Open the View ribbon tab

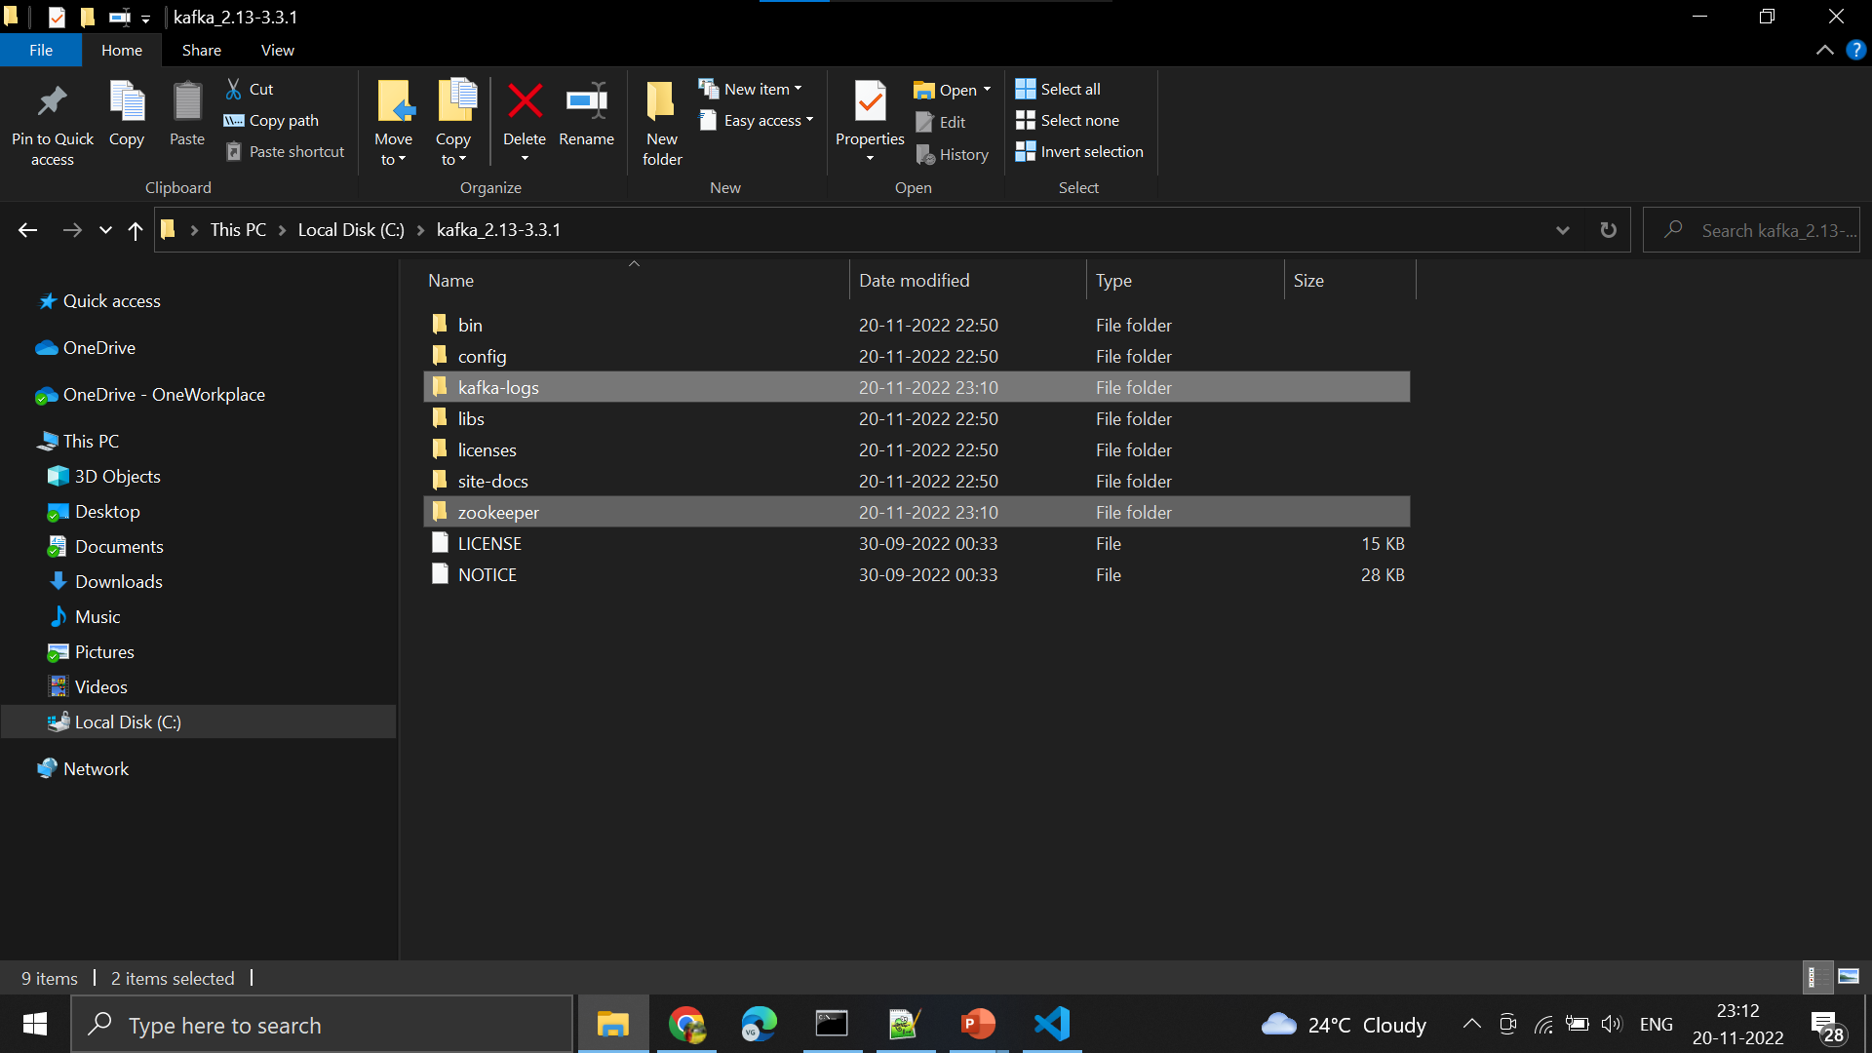click(277, 50)
